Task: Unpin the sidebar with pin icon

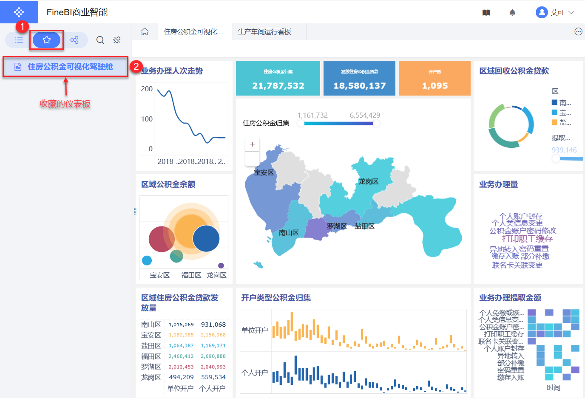Action: click(x=117, y=40)
